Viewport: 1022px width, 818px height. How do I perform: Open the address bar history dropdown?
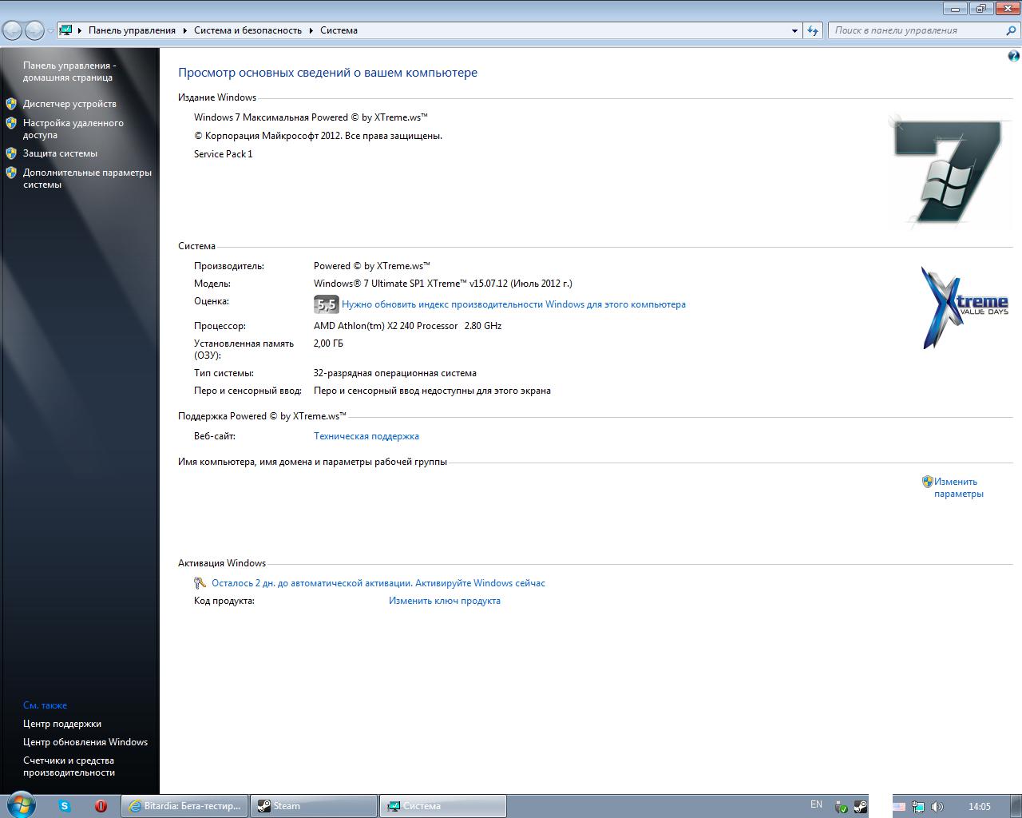(794, 30)
